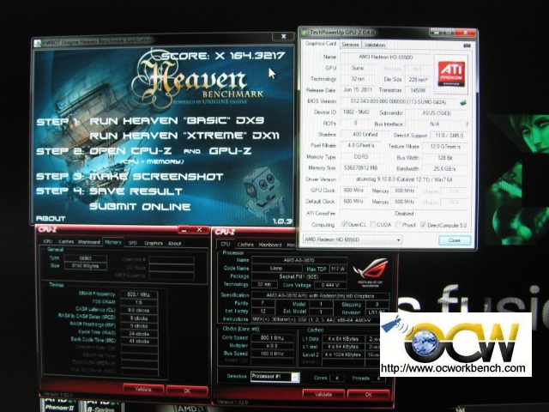Click the GPU Name field AMD Radeon HD 6550D
The width and height of the screenshot is (549, 412).
[385, 57]
